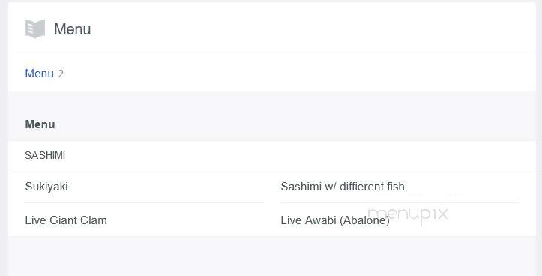Click the menupix watermark logo
The height and width of the screenshot is (276, 542).
coord(409,214)
